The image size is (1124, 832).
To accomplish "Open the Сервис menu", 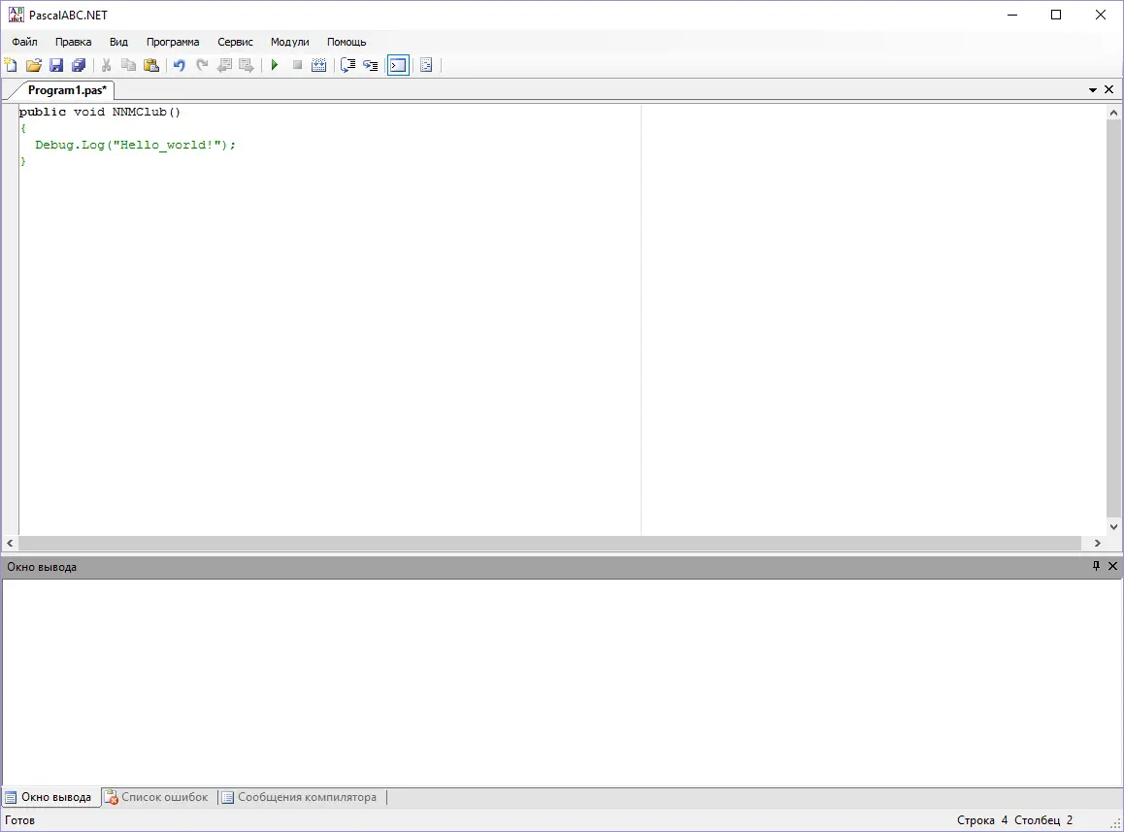I will [x=235, y=42].
